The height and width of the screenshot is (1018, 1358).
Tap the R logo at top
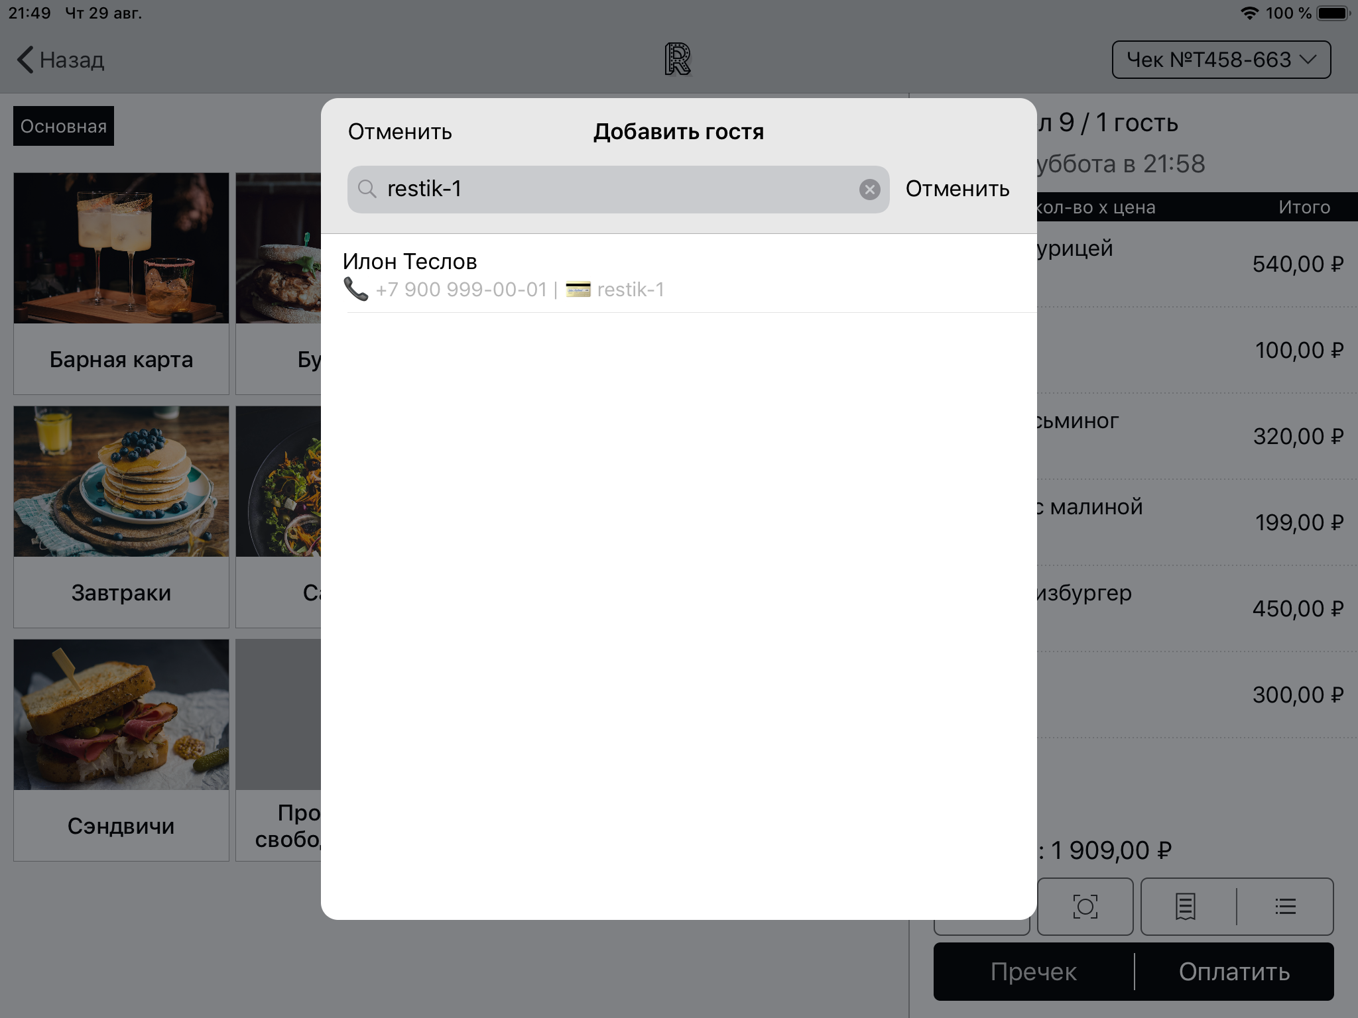pyautogui.click(x=678, y=60)
